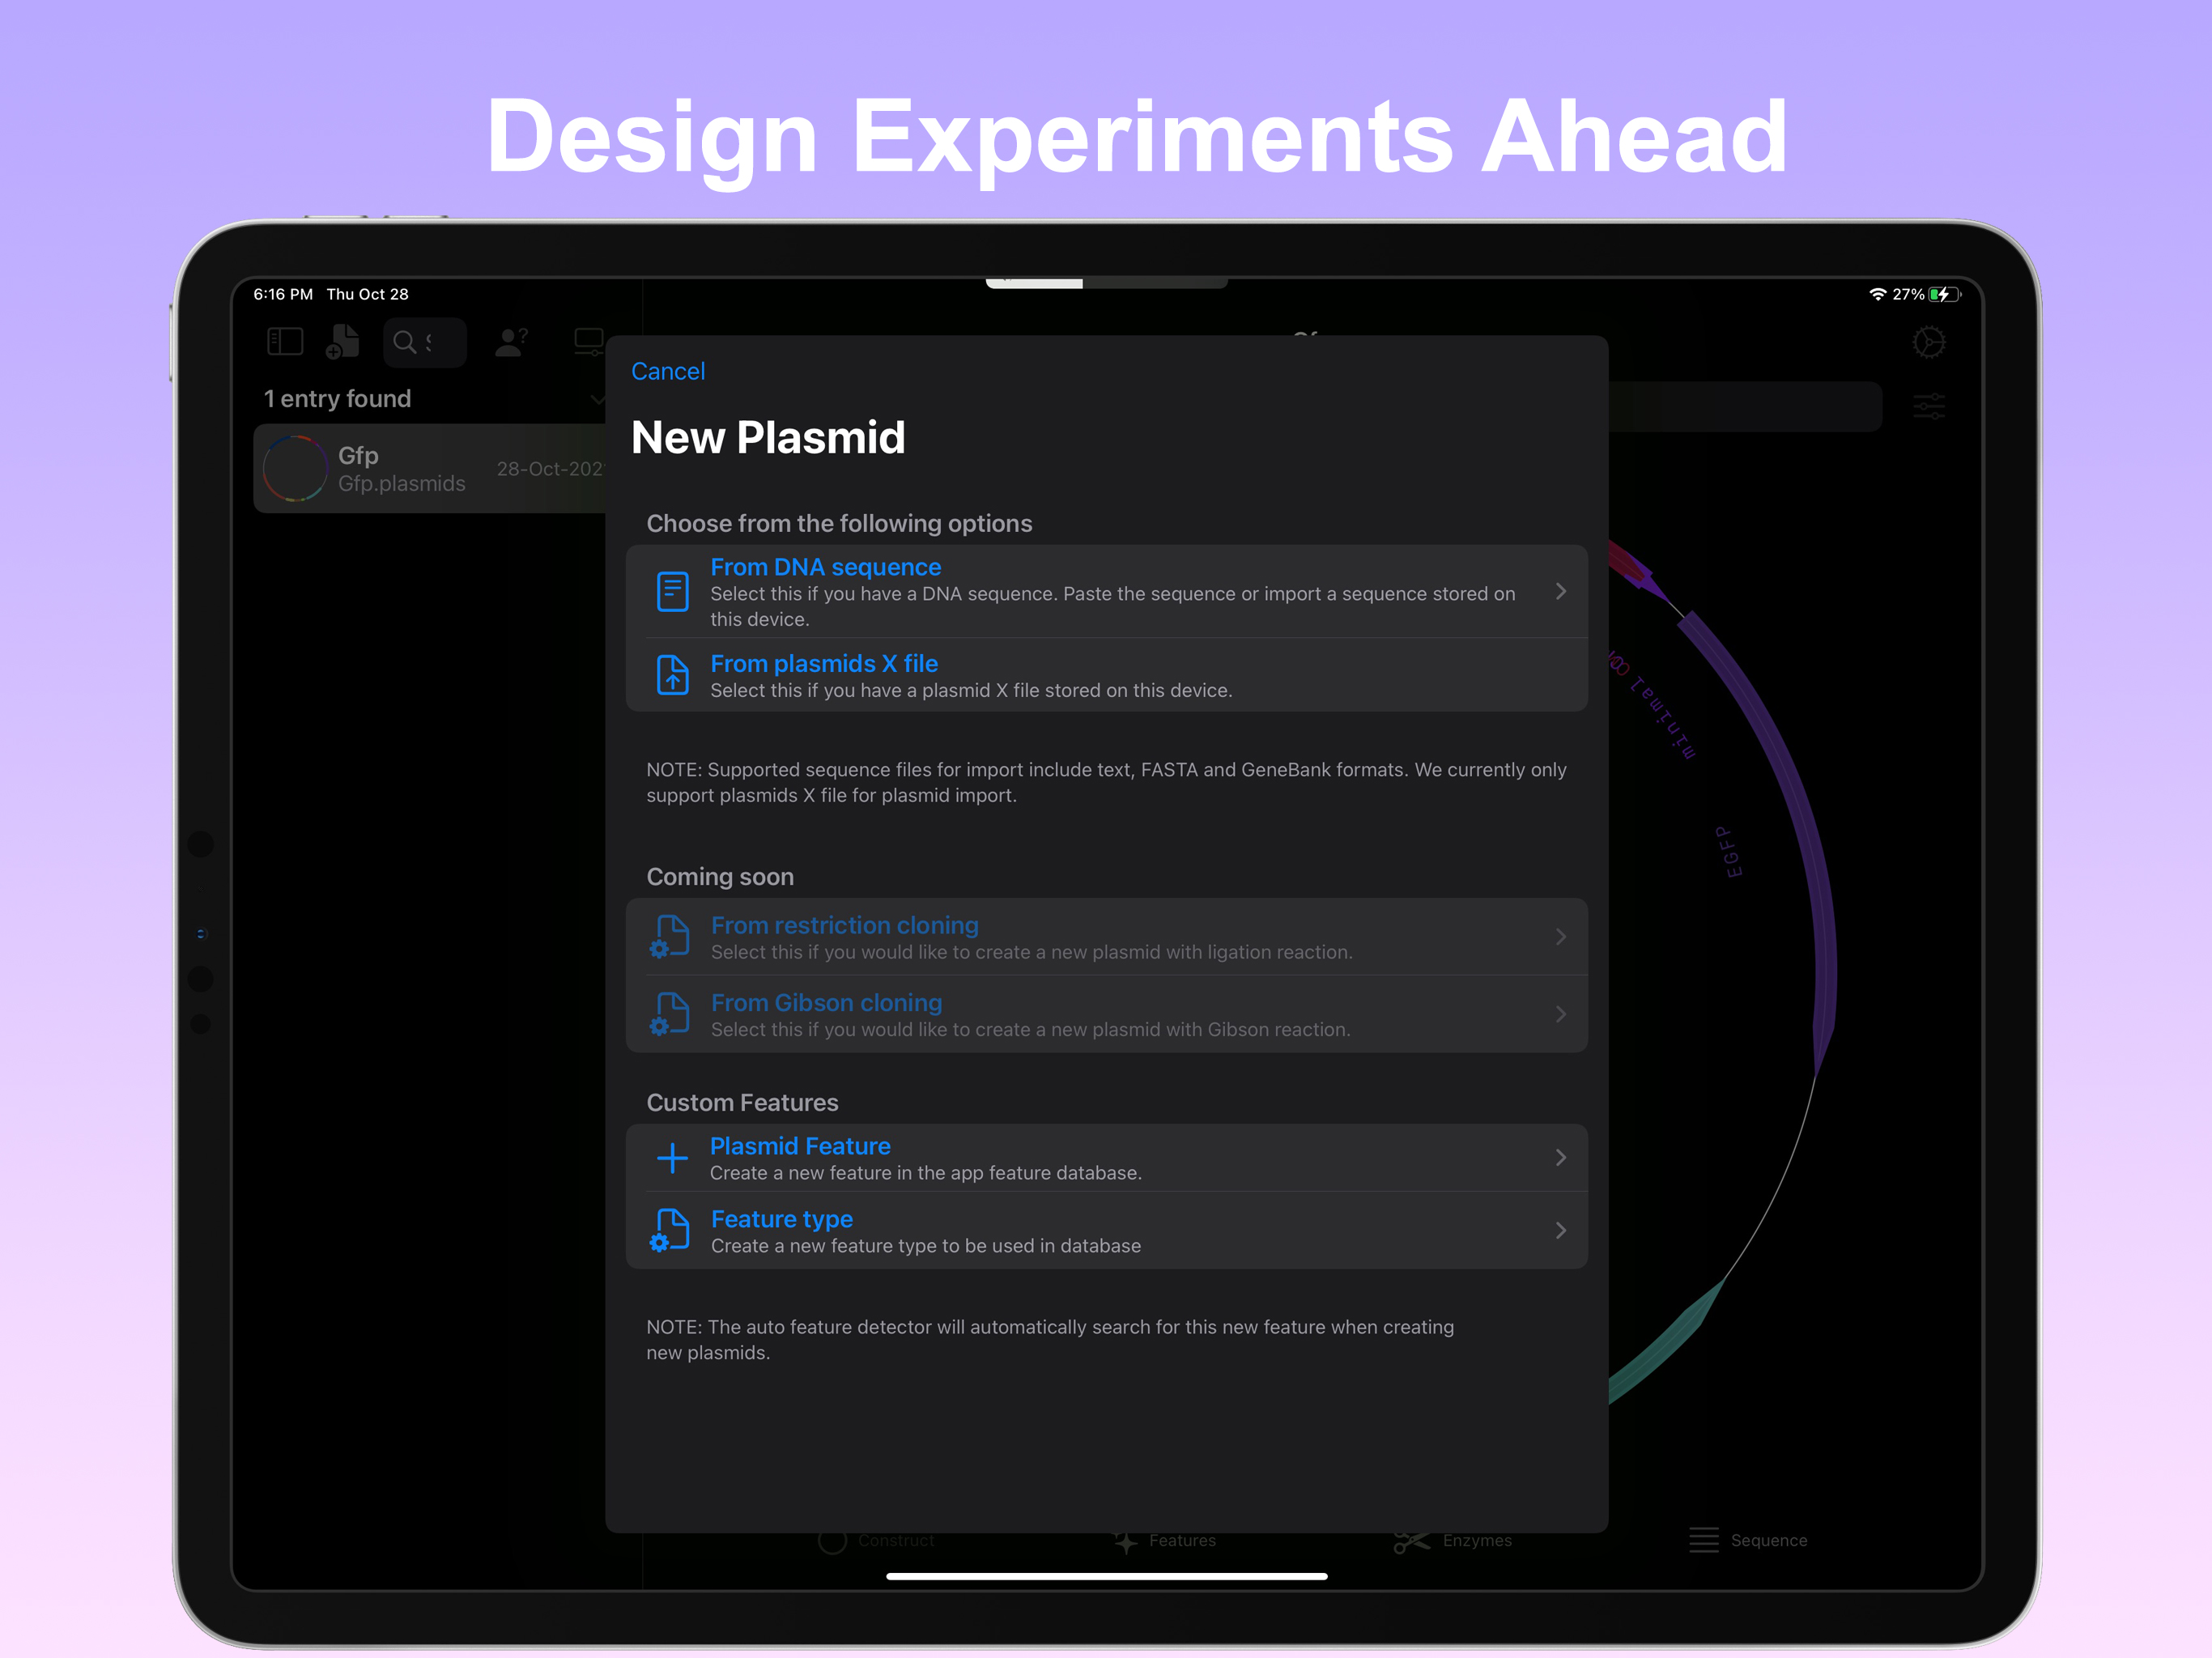Switch to the Sequence tab

point(1747,1540)
